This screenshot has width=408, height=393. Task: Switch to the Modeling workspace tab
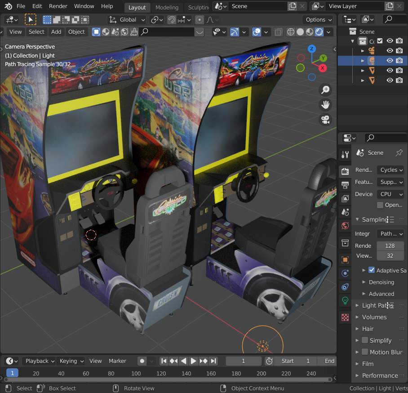coord(167,7)
